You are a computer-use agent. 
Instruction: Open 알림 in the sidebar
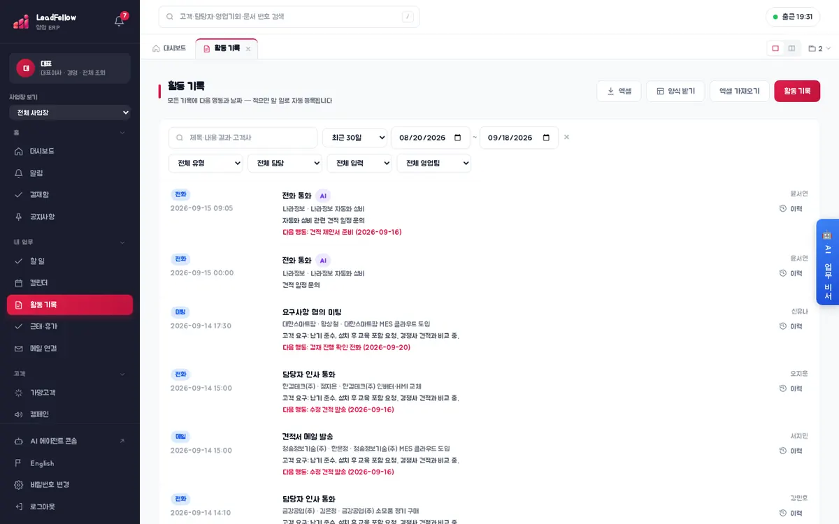[70, 173]
